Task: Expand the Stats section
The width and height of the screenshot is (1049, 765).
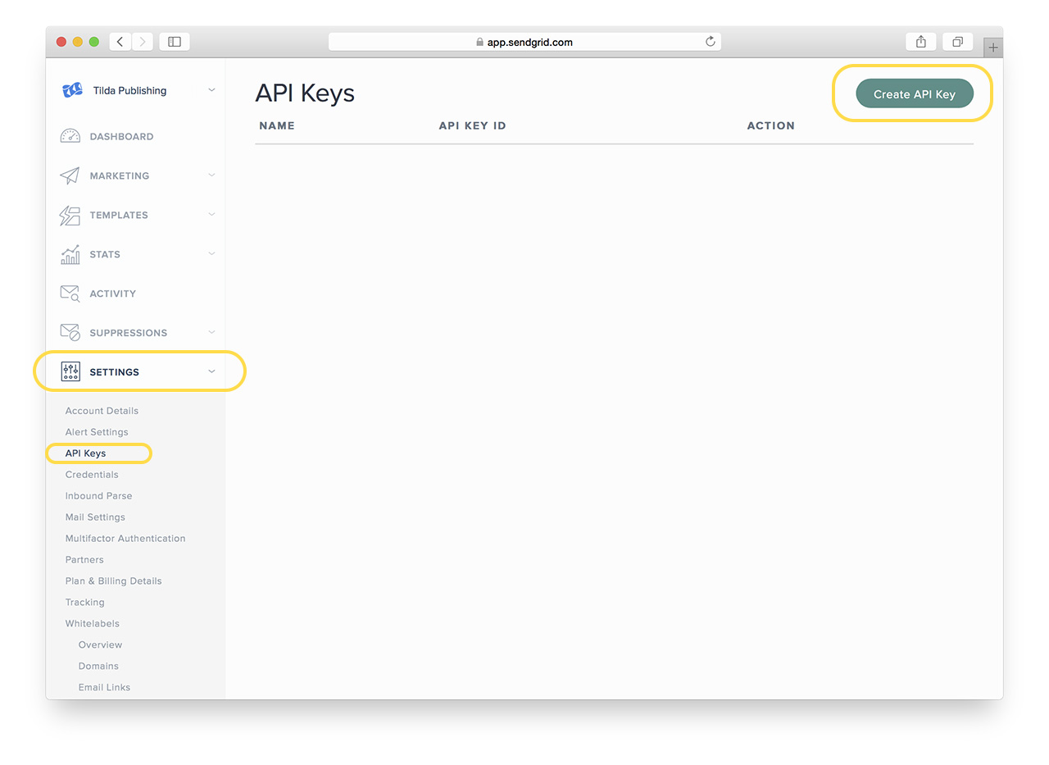Action: (x=212, y=254)
